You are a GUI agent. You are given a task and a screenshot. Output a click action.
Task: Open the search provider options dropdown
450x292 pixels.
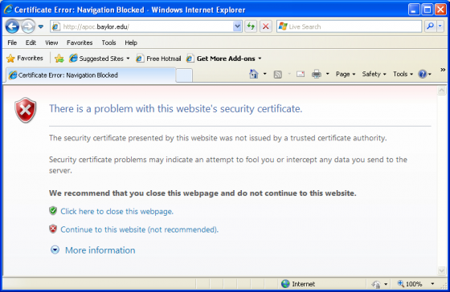tap(440, 26)
